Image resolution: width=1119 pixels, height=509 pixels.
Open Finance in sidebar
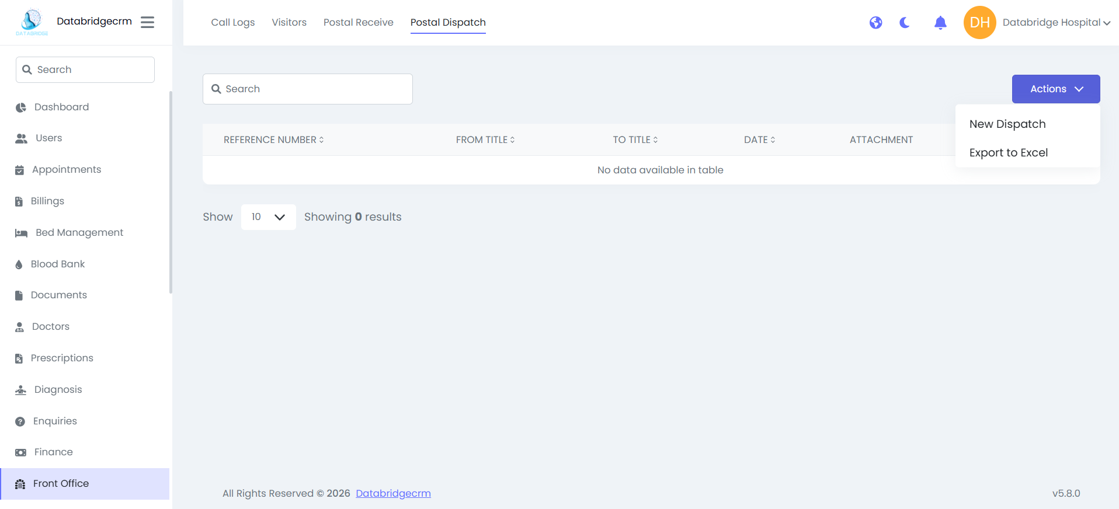[85, 452]
